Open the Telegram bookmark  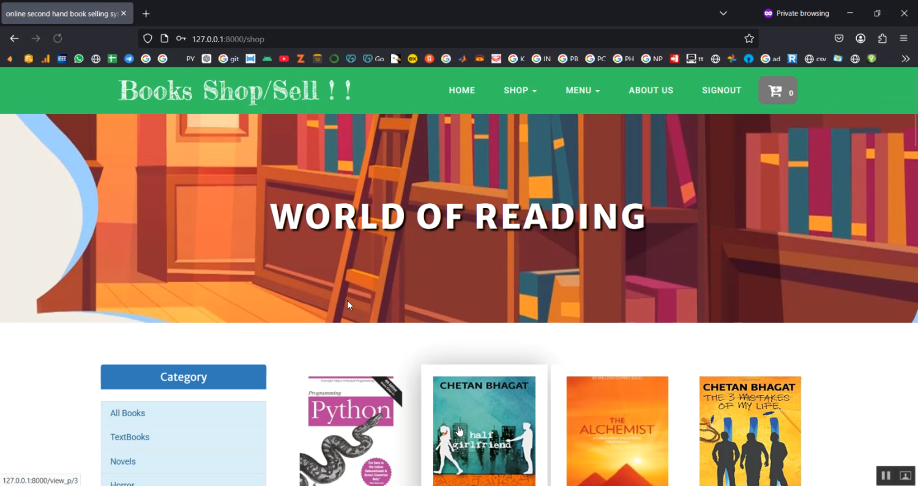pos(129,59)
